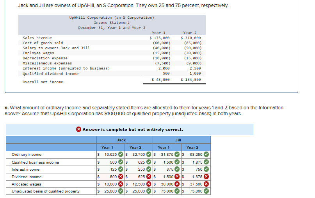
Task: Click red X beside Jack Year 2 dividend income
Action: 149,177
